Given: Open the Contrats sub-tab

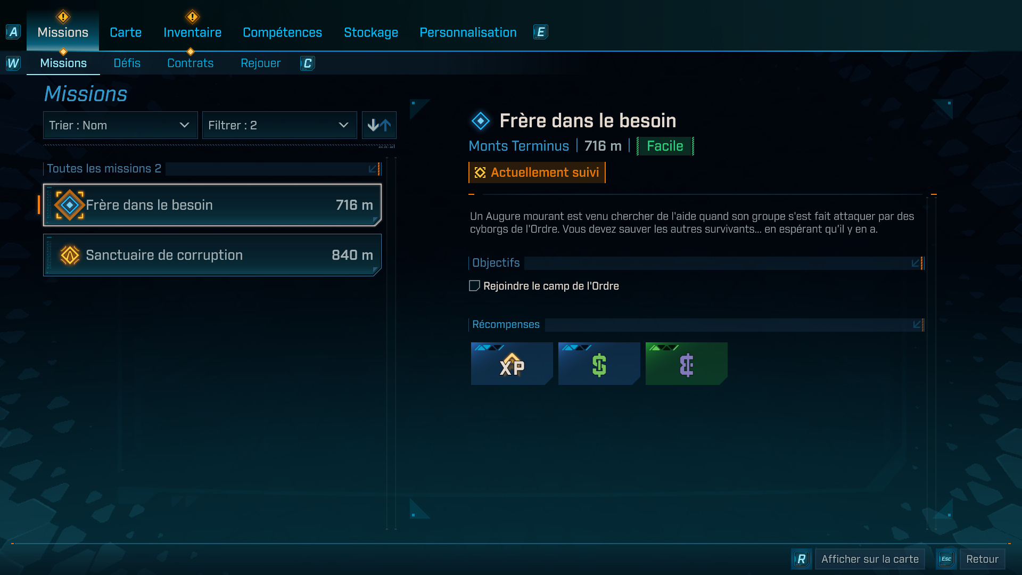Looking at the screenshot, I should tap(190, 63).
